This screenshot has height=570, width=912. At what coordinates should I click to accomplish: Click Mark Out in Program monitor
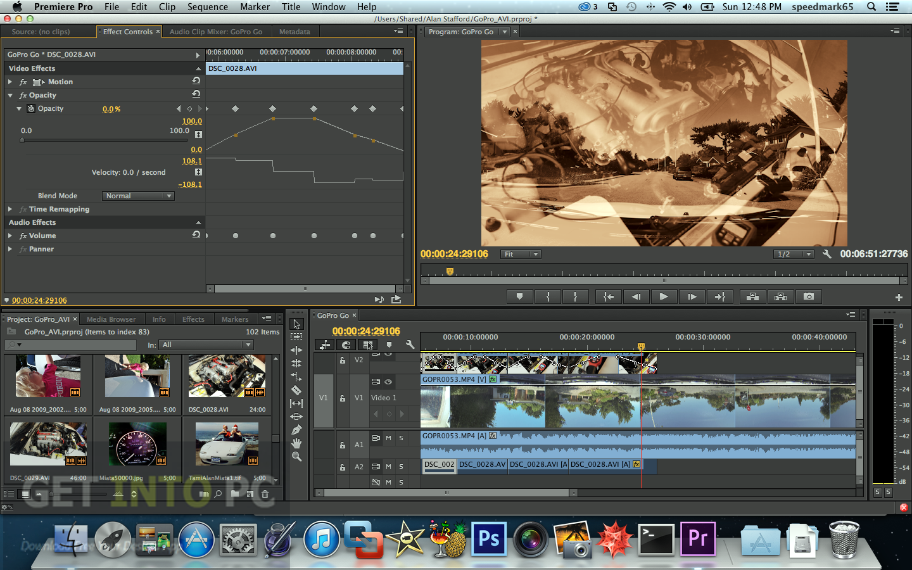tap(575, 296)
